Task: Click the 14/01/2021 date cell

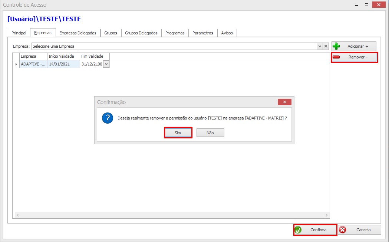Action: pyautogui.click(x=63, y=64)
